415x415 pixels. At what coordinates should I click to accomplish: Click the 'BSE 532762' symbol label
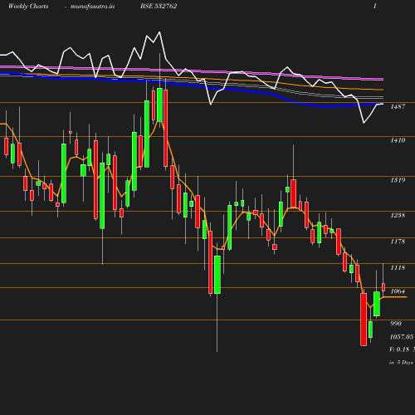coord(159,6)
